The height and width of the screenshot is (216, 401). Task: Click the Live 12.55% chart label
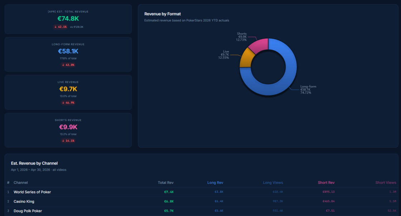click(224, 55)
